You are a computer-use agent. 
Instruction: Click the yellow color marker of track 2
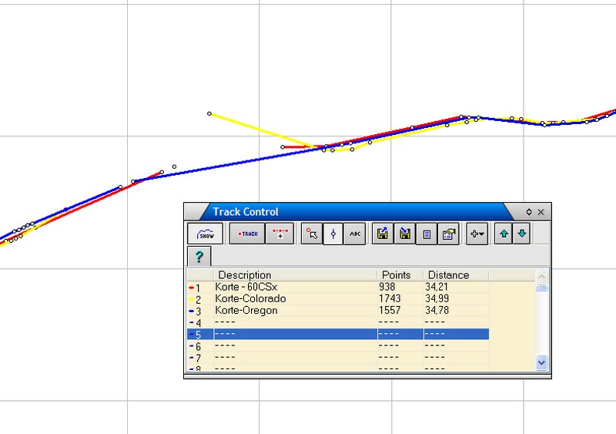191,300
